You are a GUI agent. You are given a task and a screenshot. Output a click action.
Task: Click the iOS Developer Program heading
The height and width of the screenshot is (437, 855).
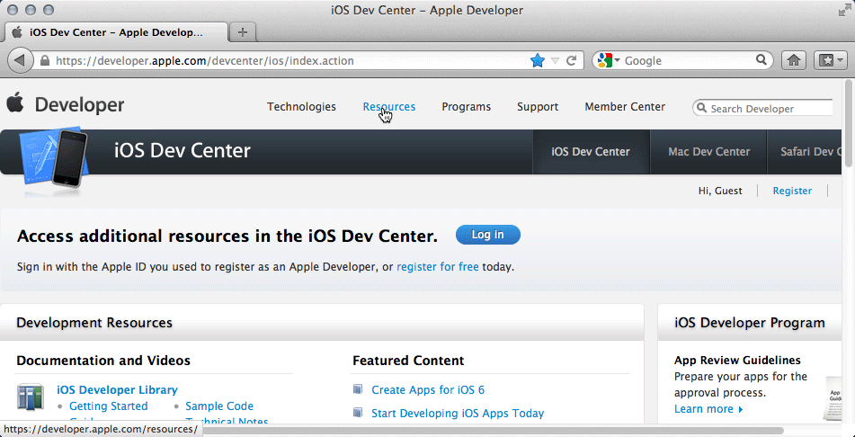click(750, 323)
